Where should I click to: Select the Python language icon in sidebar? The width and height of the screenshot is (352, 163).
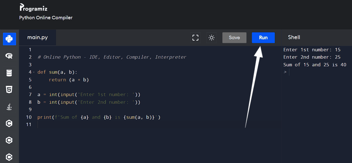(9, 39)
